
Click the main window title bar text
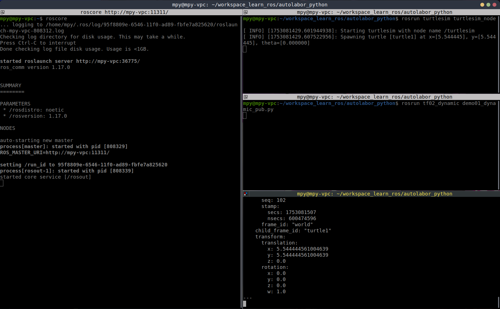pos(250,5)
